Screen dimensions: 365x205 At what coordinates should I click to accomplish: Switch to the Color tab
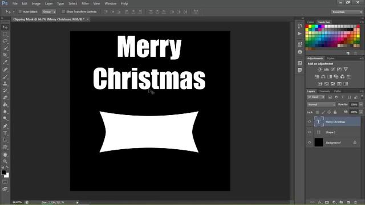pyautogui.click(x=310, y=22)
